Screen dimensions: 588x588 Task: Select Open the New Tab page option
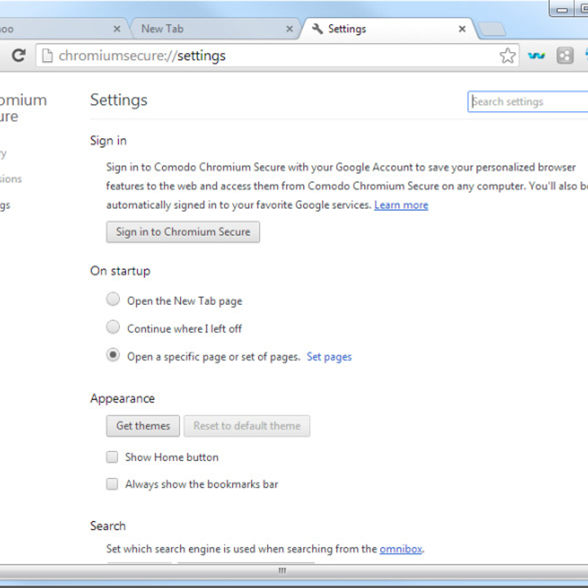[x=113, y=299]
